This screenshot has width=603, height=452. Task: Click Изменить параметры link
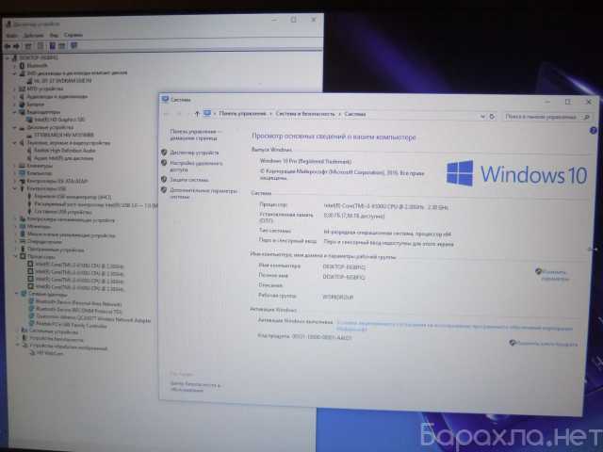pyautogui.click(x=554, y=275)
